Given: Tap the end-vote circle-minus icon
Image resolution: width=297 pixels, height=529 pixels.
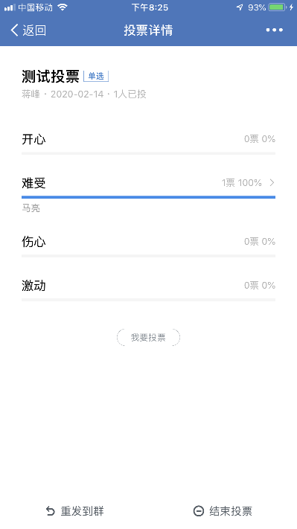Looking at the screenshot, I should coord(199,511).
